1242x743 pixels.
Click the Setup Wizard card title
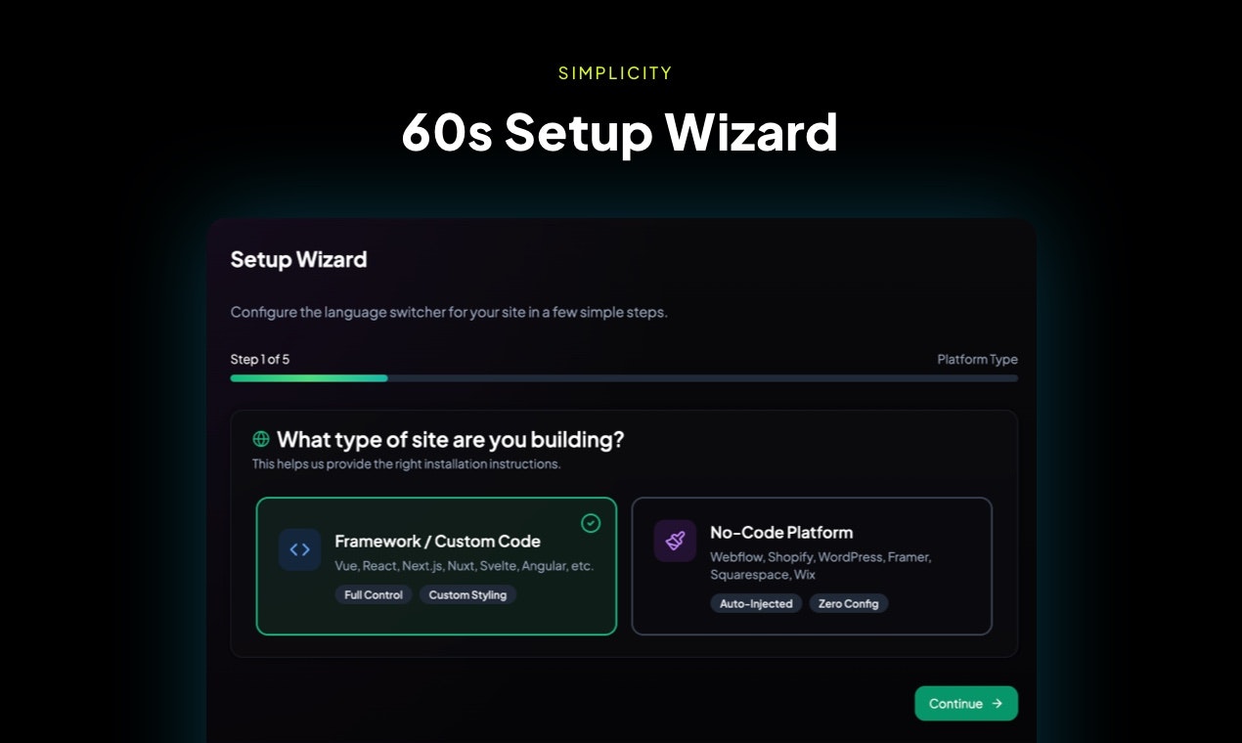click(x=298, y=259)
